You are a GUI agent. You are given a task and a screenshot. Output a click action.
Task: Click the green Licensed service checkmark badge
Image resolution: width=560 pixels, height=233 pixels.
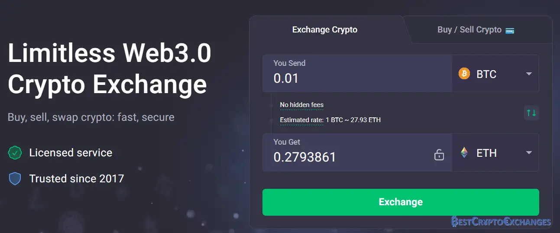tap(15, 153)
